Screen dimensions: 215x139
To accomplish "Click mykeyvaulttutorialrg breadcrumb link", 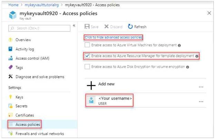I will tap(42, 5).
